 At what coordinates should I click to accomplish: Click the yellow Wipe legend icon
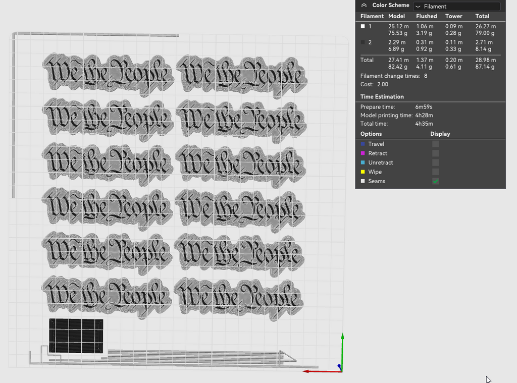tap(363, 172)
